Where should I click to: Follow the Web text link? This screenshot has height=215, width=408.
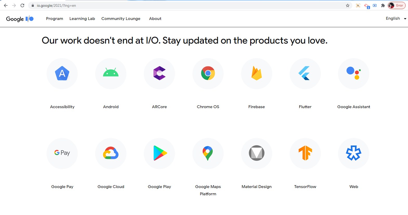(x=354, y=187)
